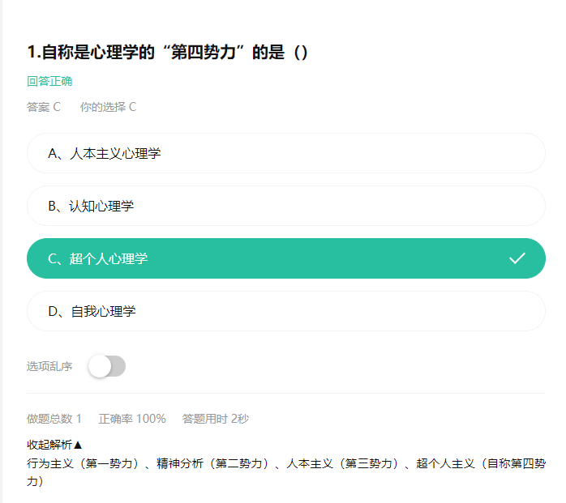Collapse the analysis via 收起解析
The image size is (566, 503).
[x=54, y=445]
